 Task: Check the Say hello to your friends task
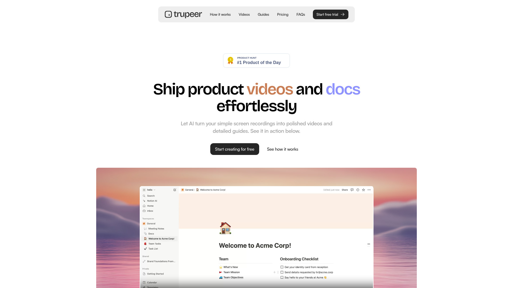click(x=282, y=277)
